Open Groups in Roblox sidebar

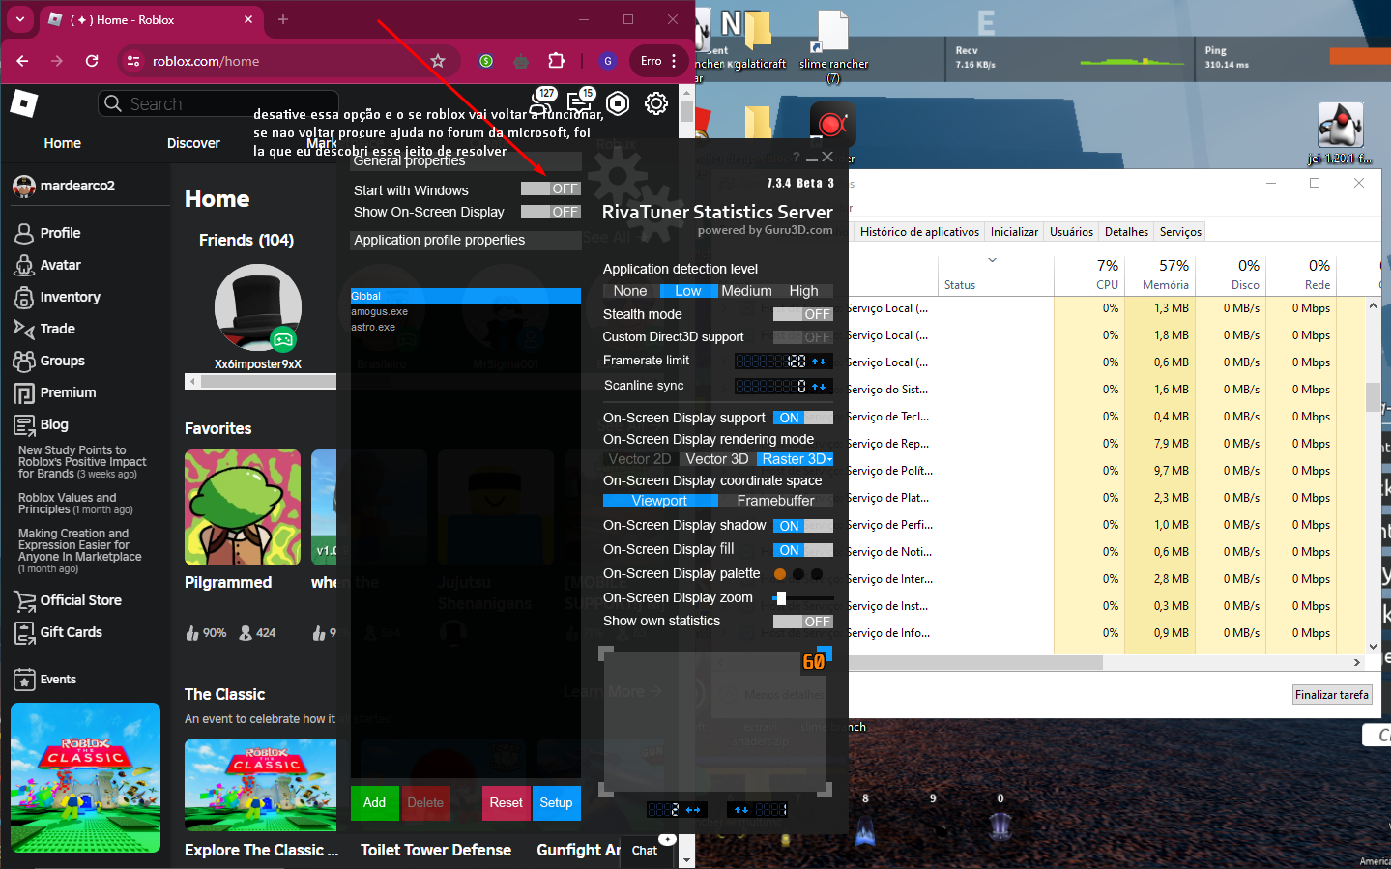point(50,361)
